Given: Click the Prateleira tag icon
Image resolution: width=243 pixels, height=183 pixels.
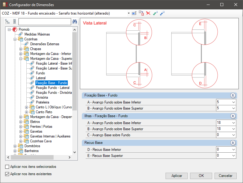Looking at the screenshot, I should [32, 102].
